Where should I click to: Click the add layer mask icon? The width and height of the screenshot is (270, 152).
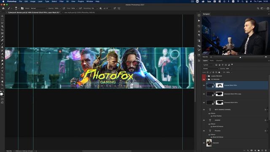(251, 150)
